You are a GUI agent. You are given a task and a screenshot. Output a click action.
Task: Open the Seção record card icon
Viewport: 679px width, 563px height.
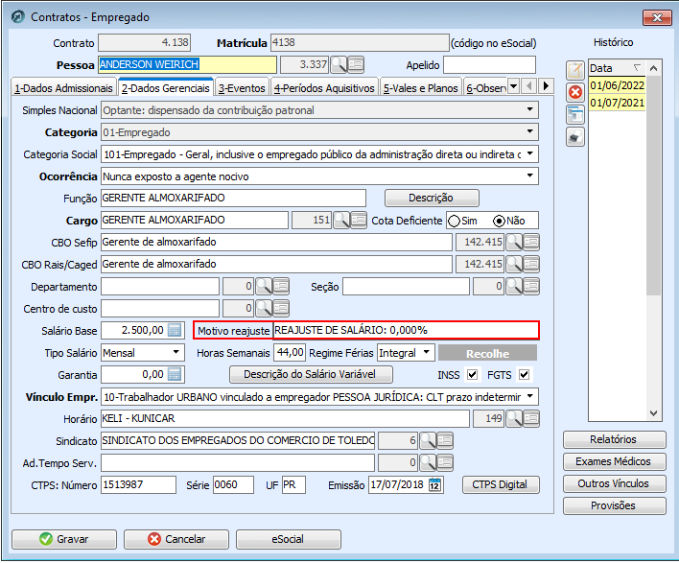(x=531, y=286)
